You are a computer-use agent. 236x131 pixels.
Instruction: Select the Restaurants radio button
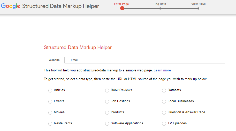[x=50, y=124]
